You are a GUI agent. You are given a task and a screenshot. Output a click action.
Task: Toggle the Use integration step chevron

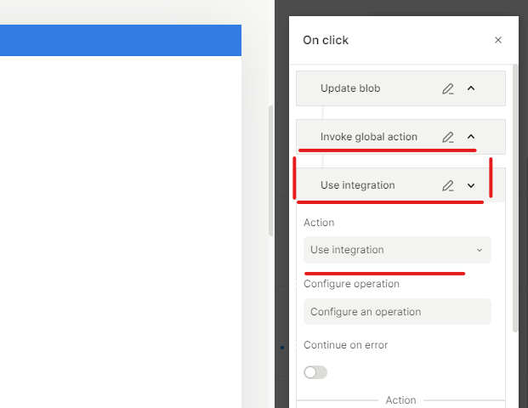(x=471, y=185)
